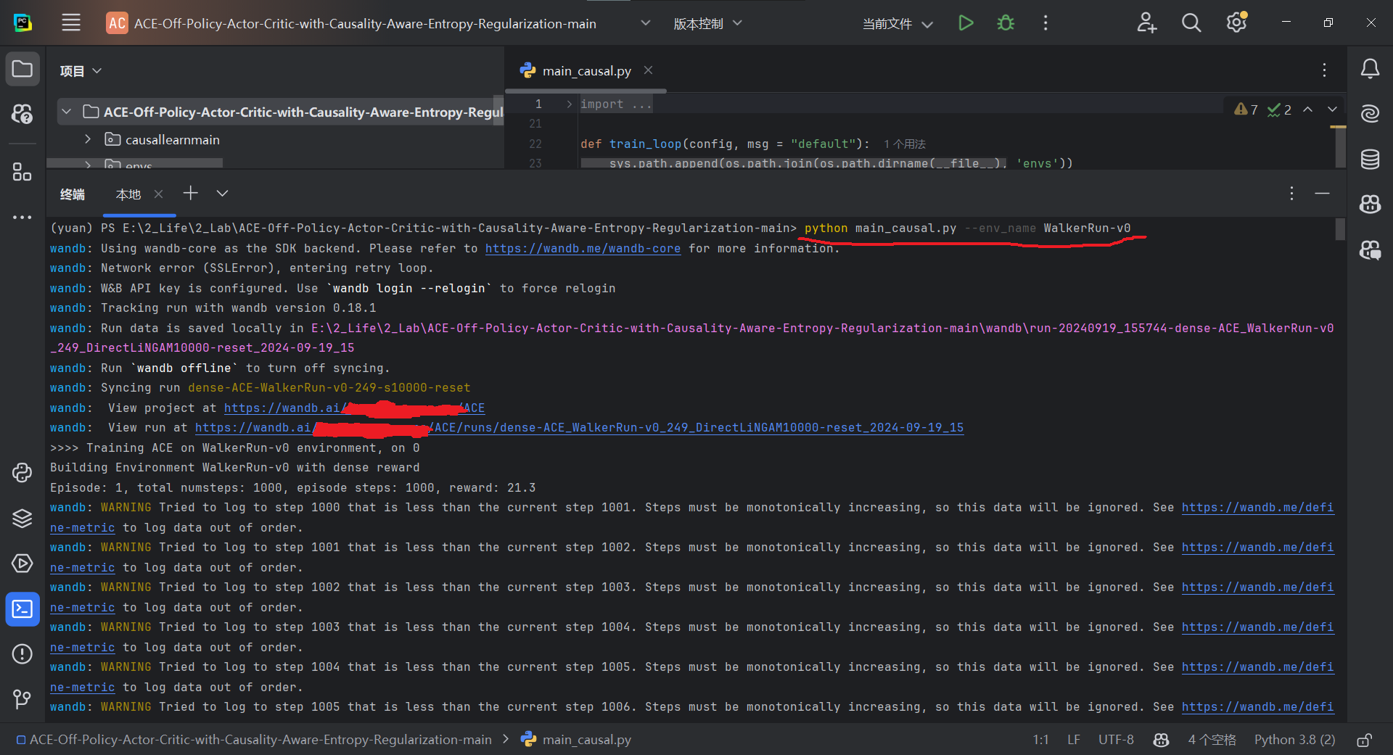The width and height of the screenshot is (1393, 755).
Task: Add a new terminal tab
Action: (190, 193)
